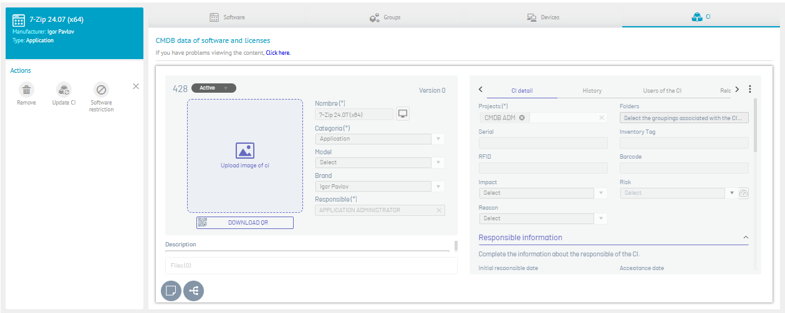The width and height of the screenshot is (785, 313).
Task: Click the Serial input field
Action: point(543,143)
